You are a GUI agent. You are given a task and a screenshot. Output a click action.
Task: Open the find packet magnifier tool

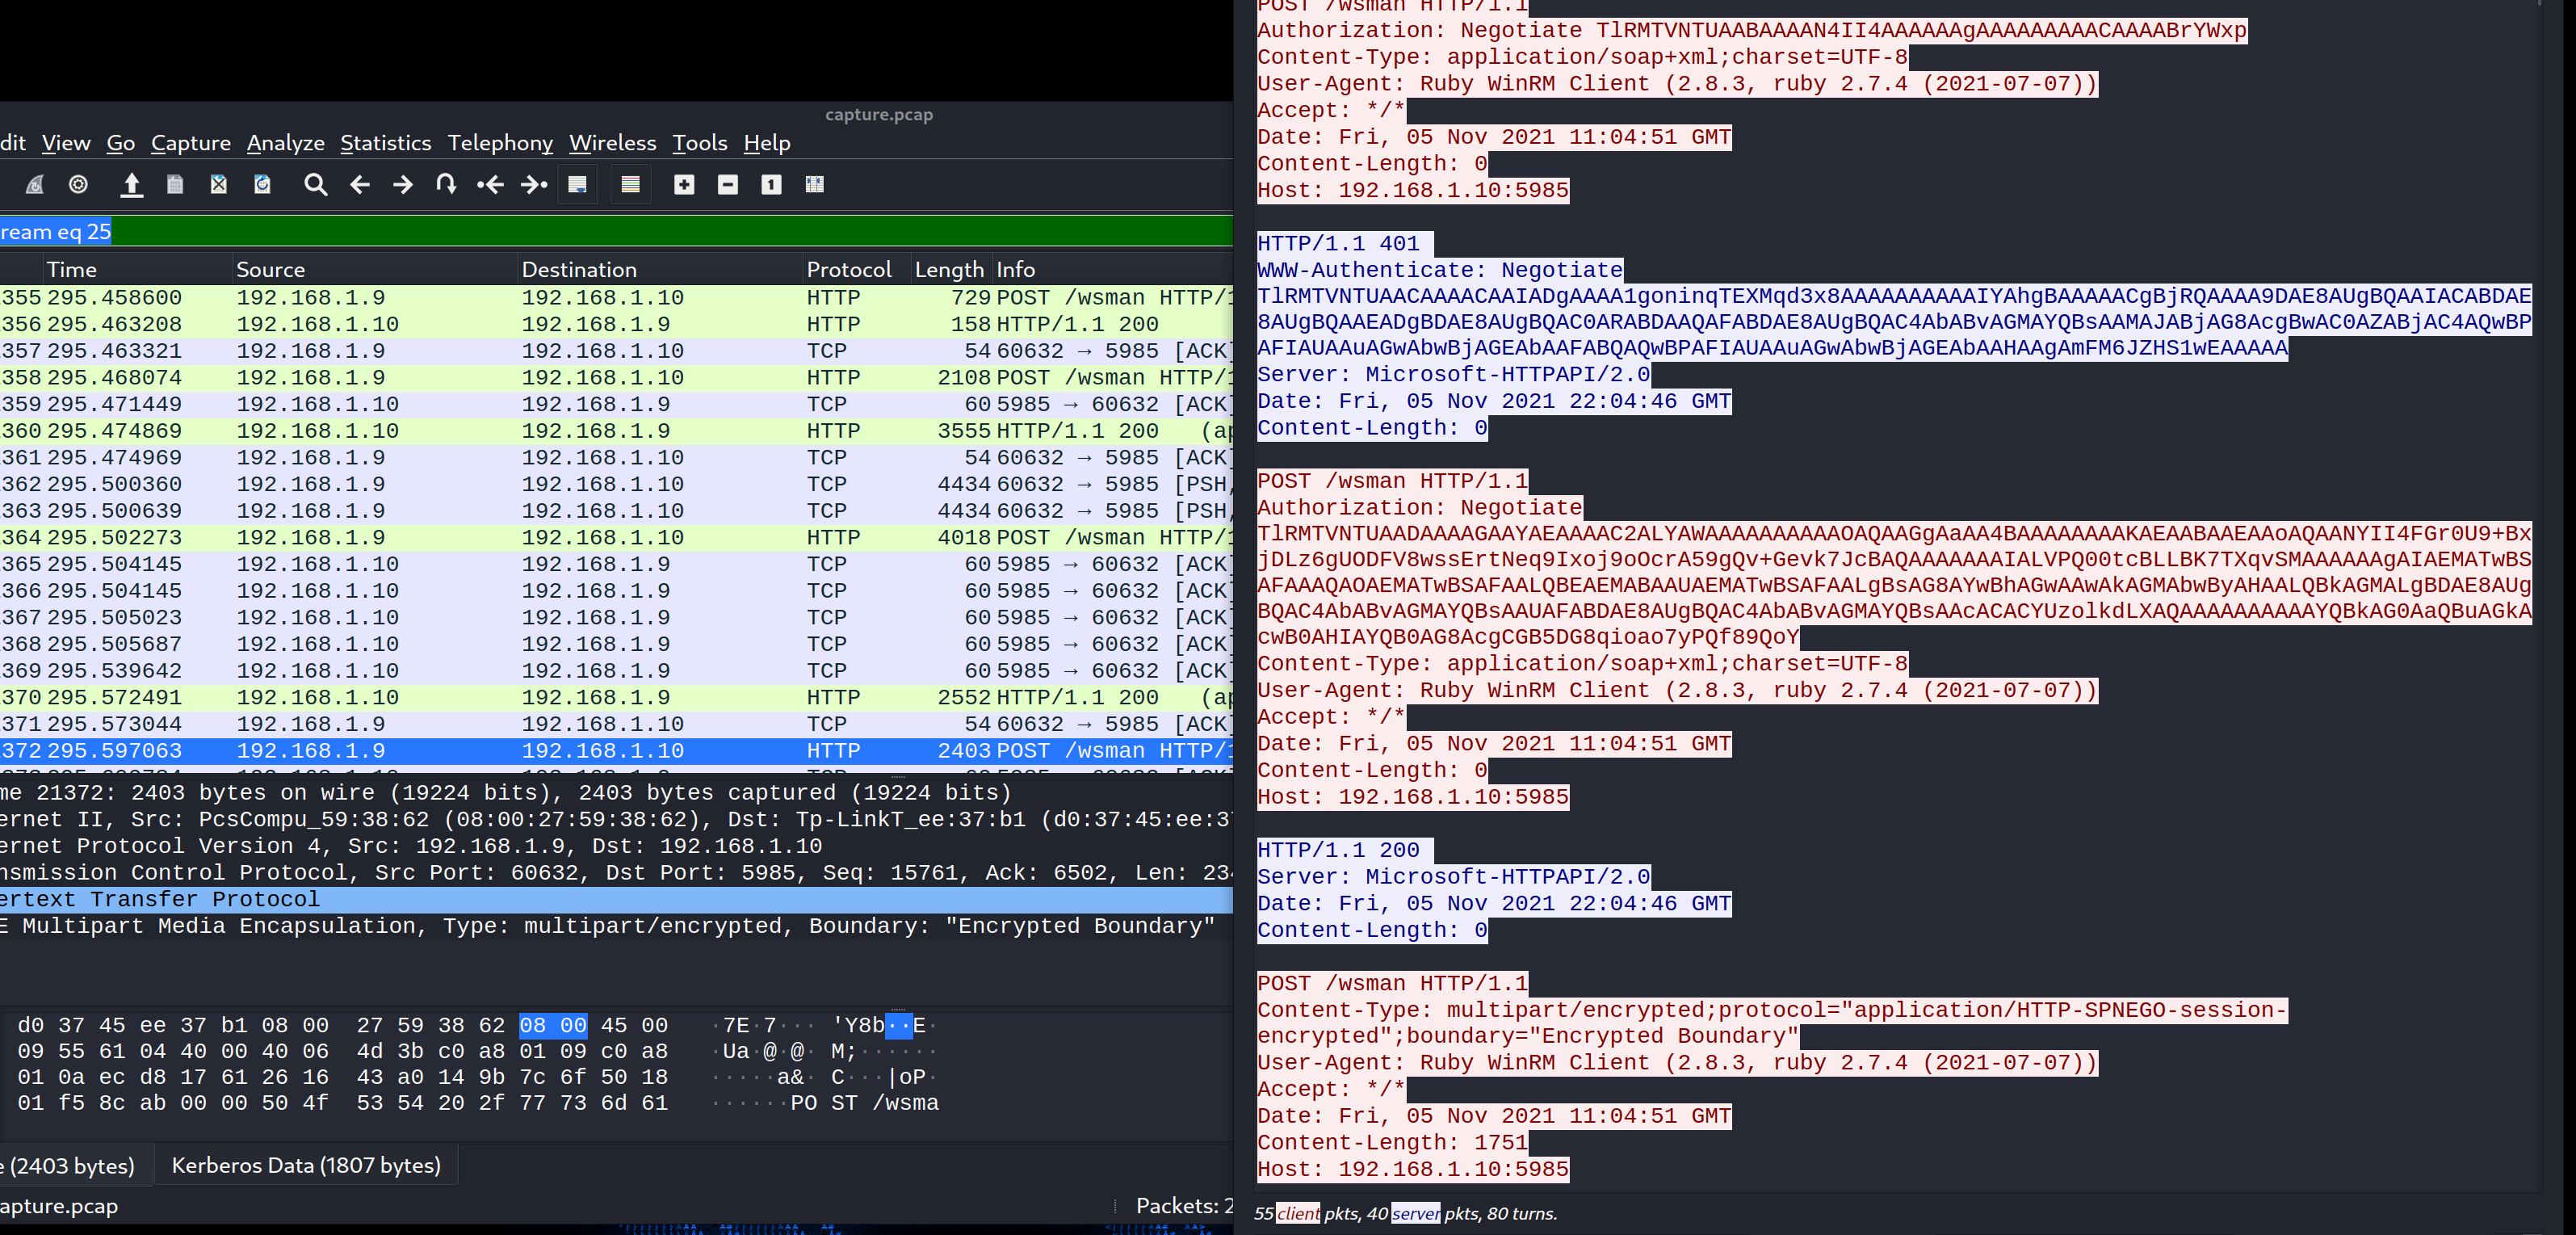315,184
